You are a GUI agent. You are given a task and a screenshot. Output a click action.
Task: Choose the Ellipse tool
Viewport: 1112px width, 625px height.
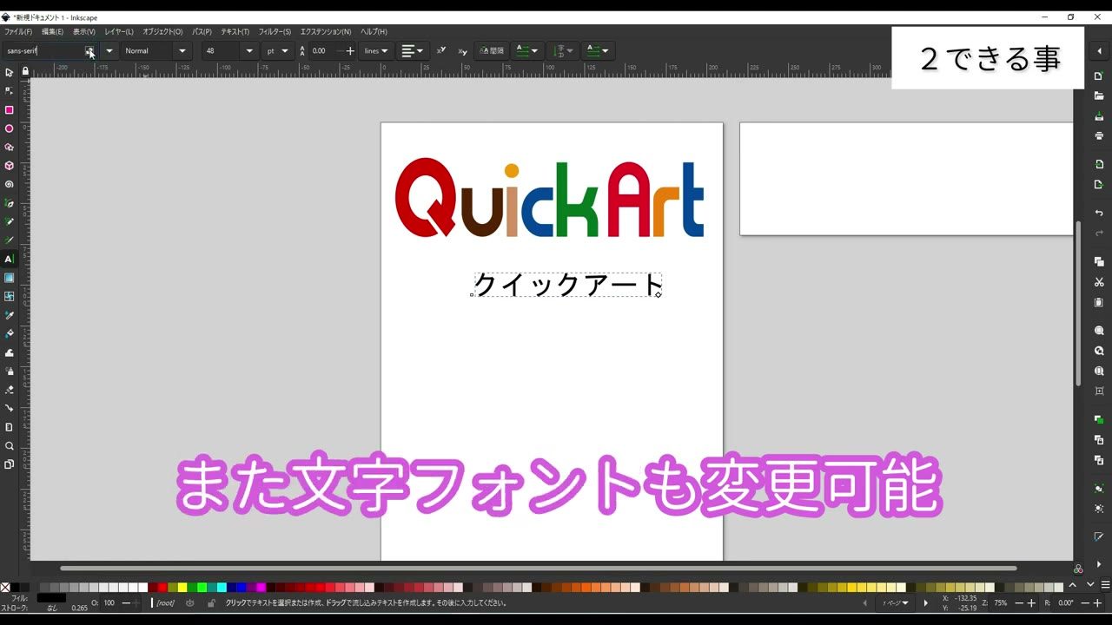click(x=9, y=128)
